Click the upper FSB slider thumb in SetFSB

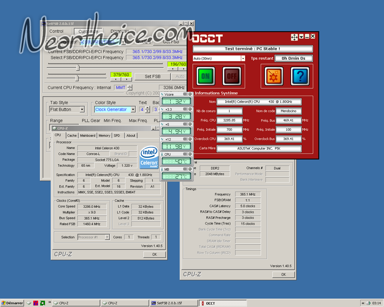[x=78, y=67]
